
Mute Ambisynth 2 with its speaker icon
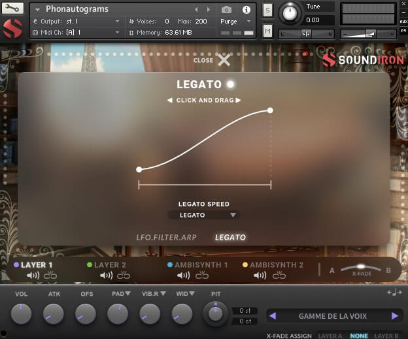[x=260, y=275]
